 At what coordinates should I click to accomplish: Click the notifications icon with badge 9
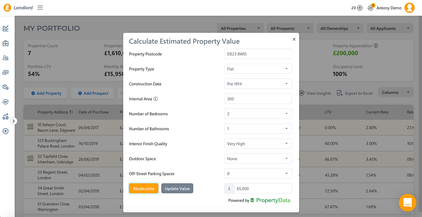click(371, 8)
